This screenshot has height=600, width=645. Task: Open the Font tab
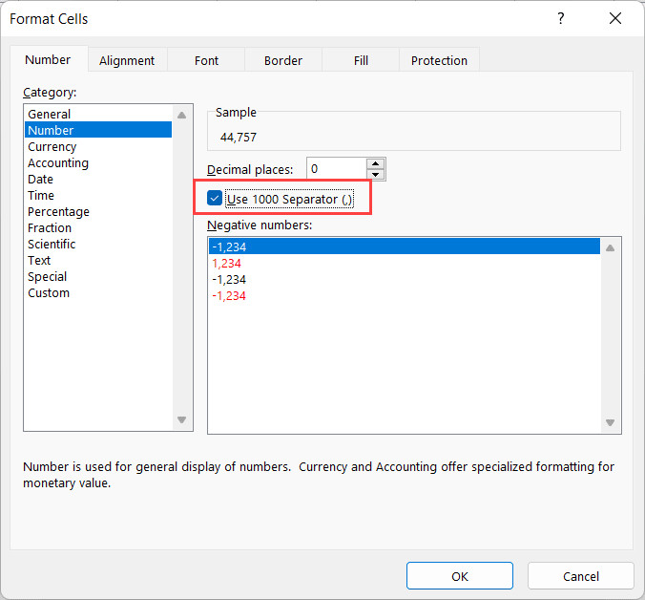tap(206, 60)
